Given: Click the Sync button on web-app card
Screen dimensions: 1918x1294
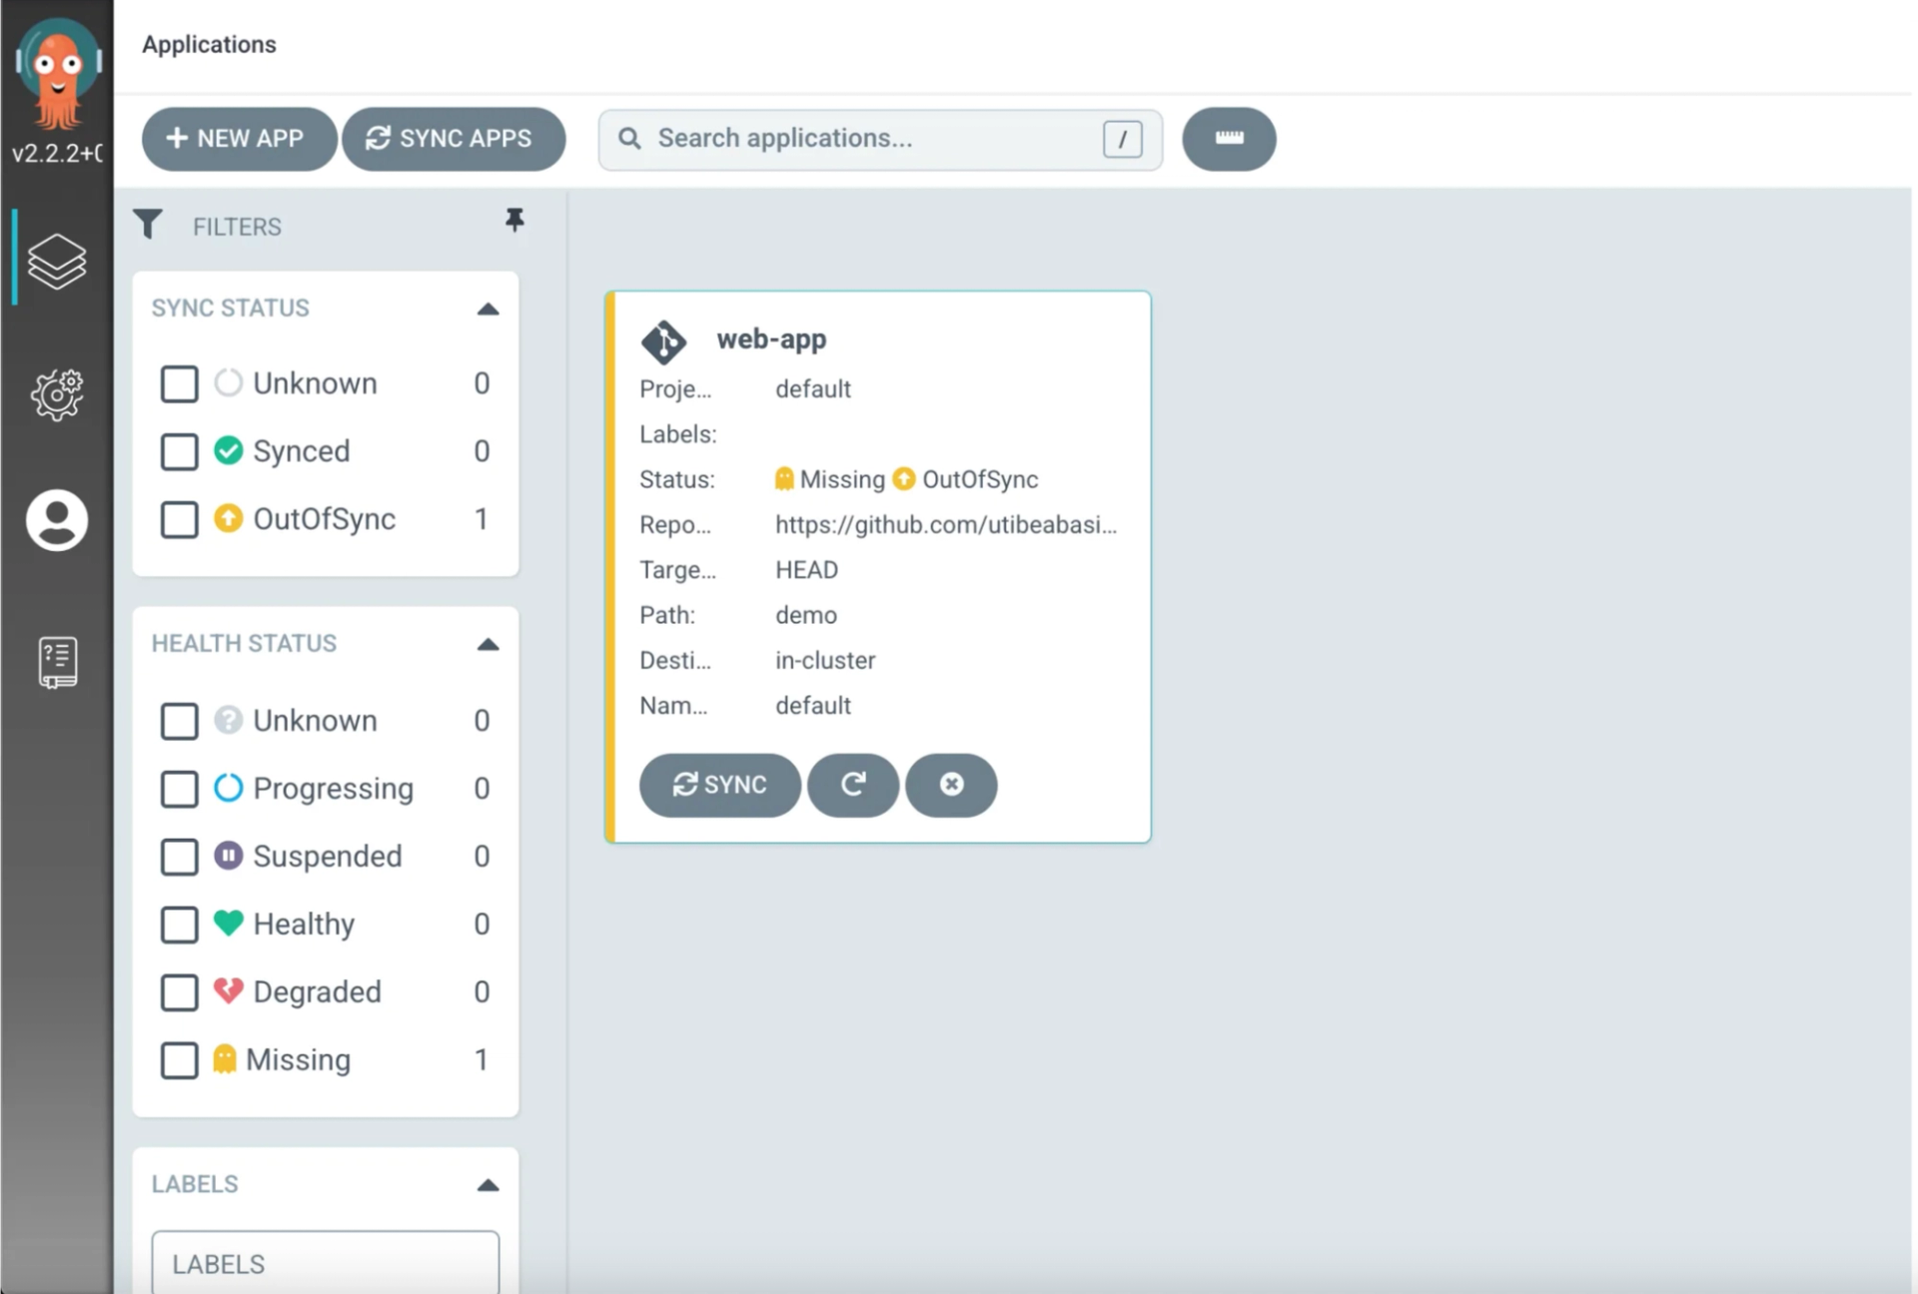Looking at the screenshot, I should [x=720, y=785].
